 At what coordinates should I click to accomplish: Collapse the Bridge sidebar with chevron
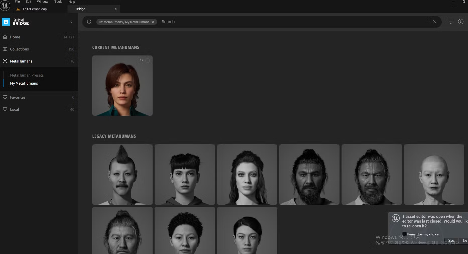[x=71, y=22]
